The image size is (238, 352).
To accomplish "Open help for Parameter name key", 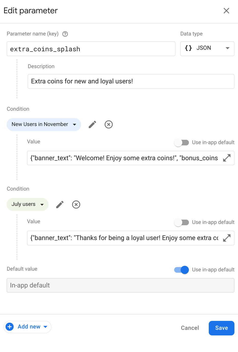I will pos(65,34).
